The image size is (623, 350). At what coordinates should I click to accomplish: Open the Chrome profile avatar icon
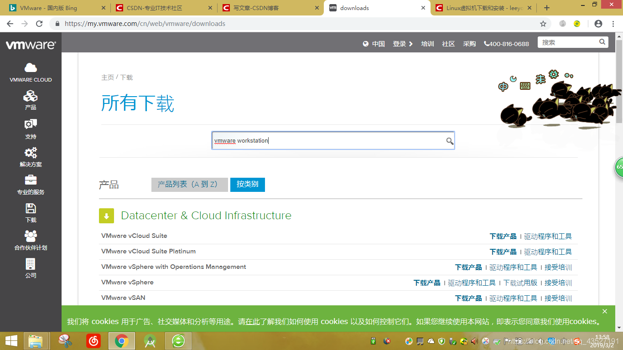pyautogui.click(x=598, y=24)
